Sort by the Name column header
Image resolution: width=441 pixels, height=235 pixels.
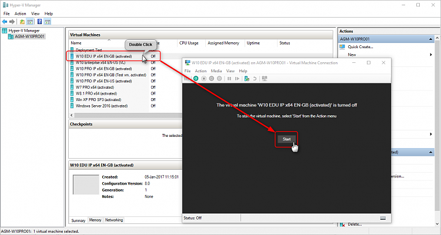(76, 43)
